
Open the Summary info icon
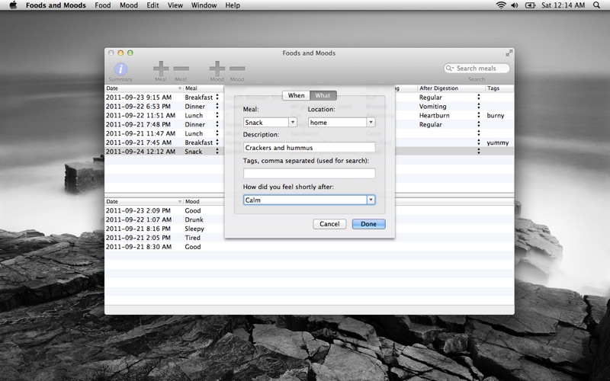120,69
